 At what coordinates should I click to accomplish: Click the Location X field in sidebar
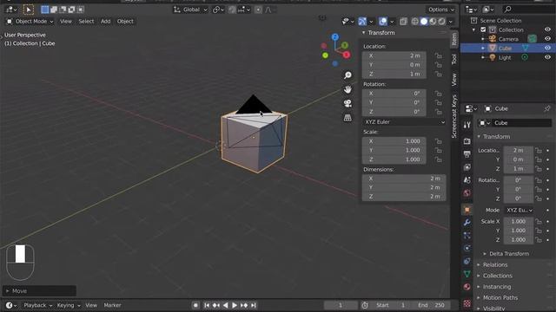click(394, 55)
